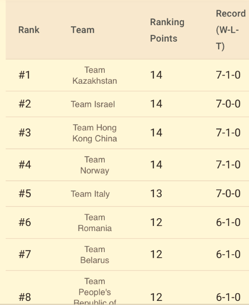This screenshot has height=305, width=249.
Task: Click the #8 rank cell
Action: point(25,297)
